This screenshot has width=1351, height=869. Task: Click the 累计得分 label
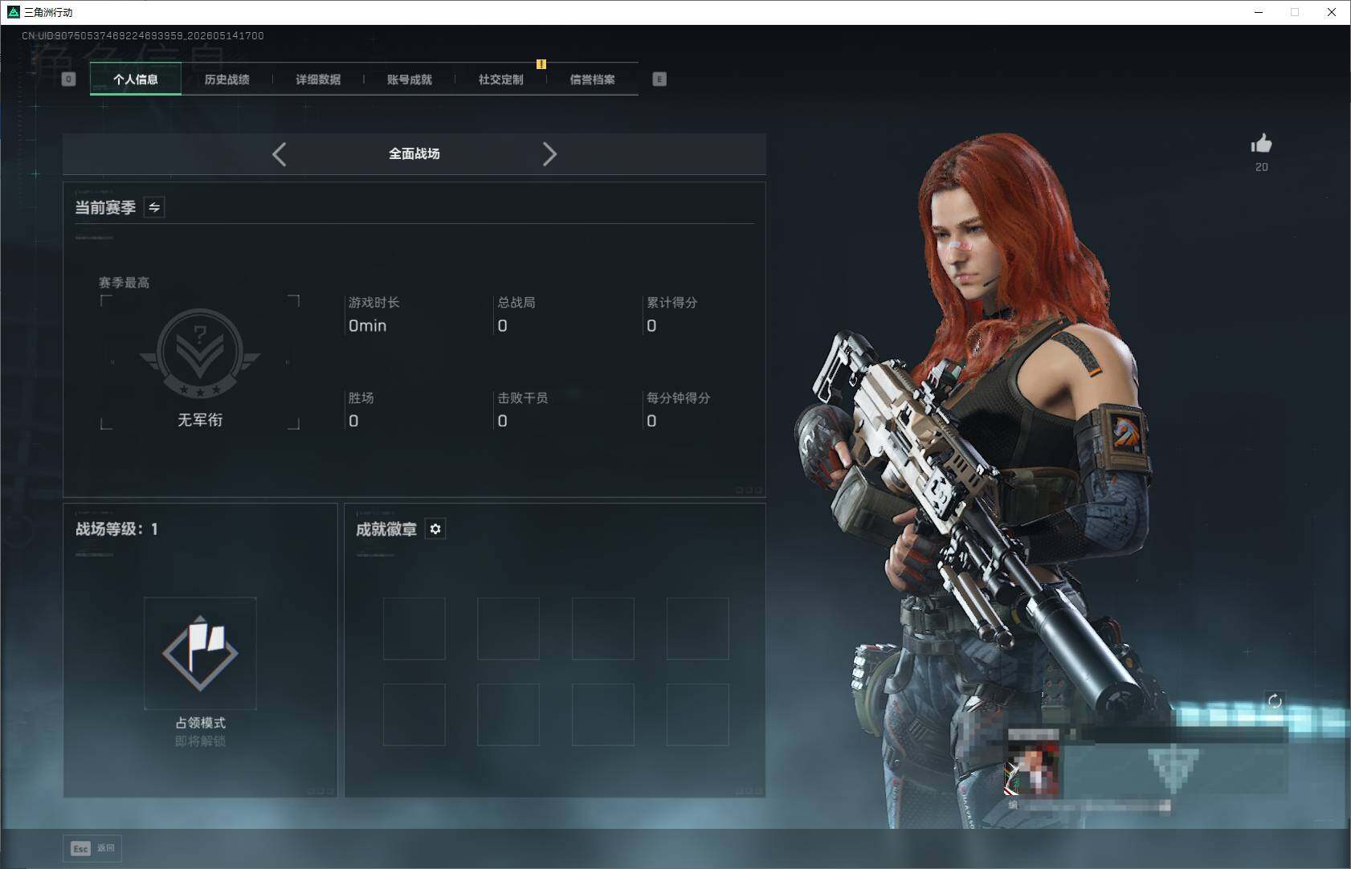672,303
